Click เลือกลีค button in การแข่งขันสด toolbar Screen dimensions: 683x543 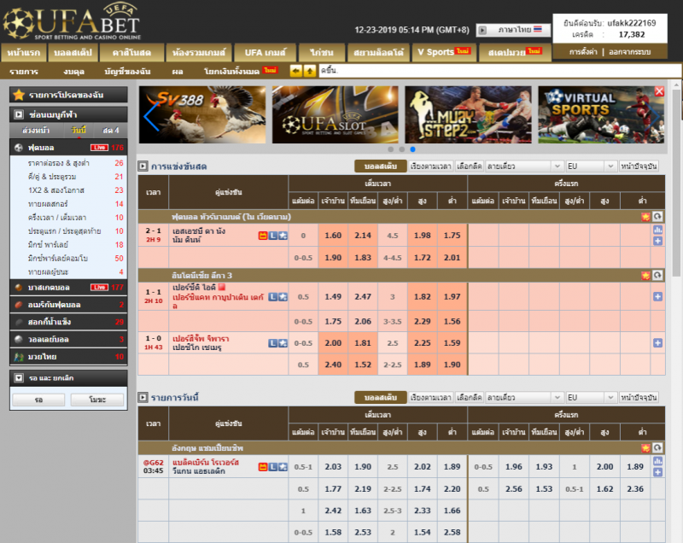coord(469,166)
